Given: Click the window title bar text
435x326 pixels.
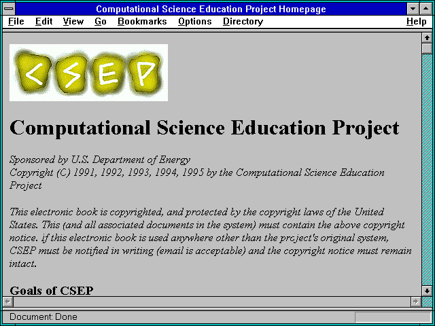Looking at the screenshot, I should [x=211, y=9].
